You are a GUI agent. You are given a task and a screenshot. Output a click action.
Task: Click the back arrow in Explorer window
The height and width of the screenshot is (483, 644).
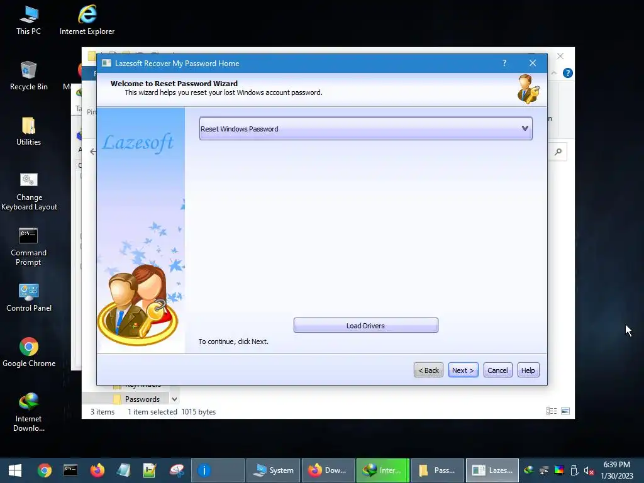[x=93, y=152]
